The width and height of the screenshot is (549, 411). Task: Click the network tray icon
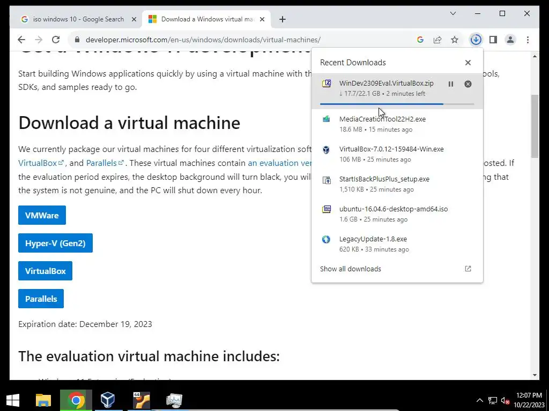tap(493, 400)
